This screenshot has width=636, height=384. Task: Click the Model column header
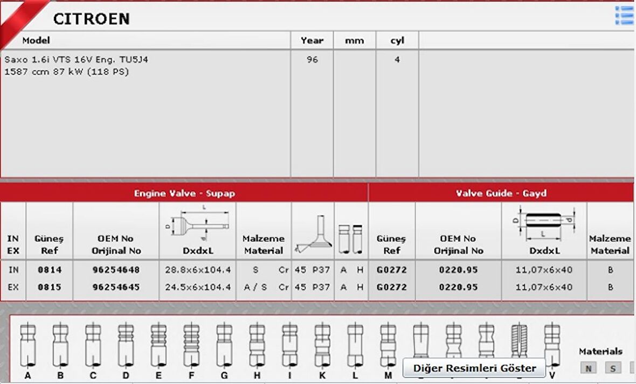coord(36,40)
